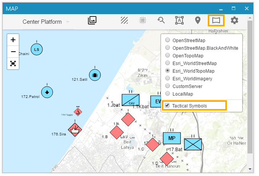Uncheck the Tactical Symbols checkbox

coord(167,106)
